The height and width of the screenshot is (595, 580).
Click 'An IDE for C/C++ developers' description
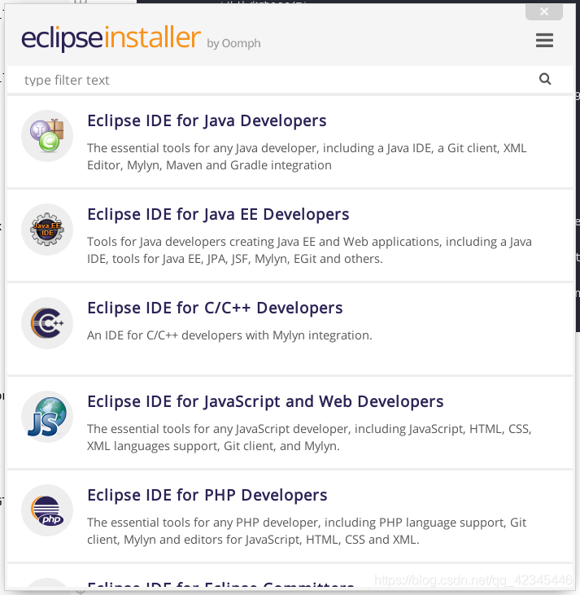coord(229,335)
